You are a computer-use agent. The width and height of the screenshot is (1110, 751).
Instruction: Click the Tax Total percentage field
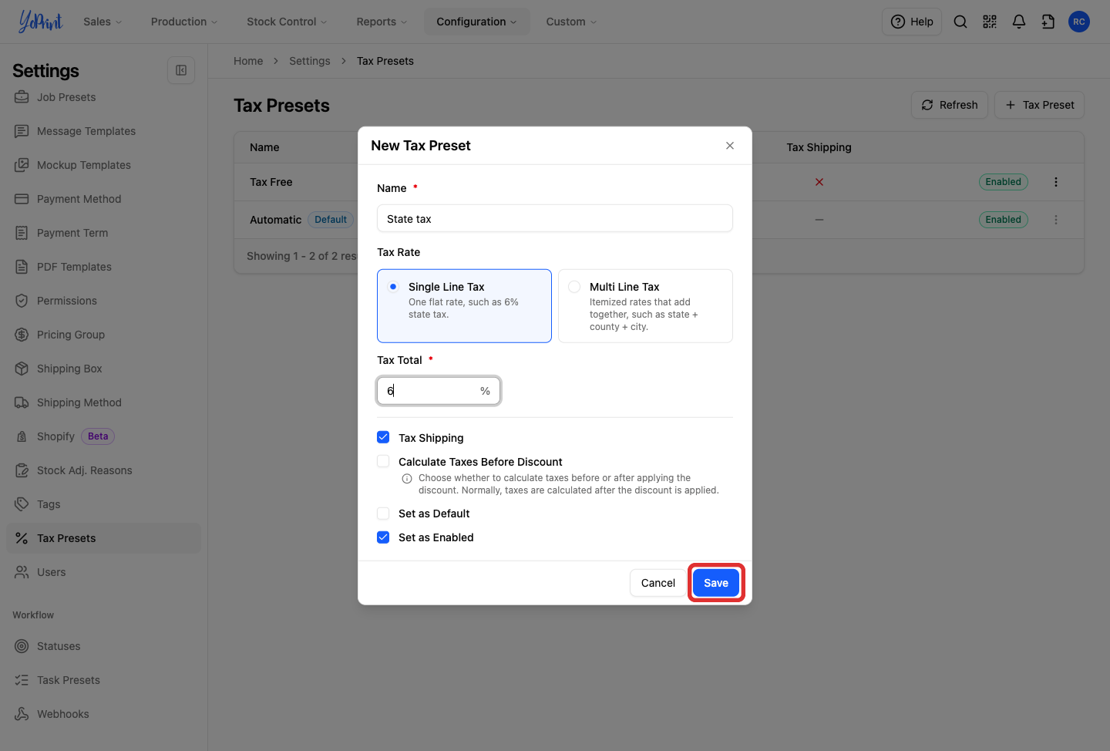[439, 391]
